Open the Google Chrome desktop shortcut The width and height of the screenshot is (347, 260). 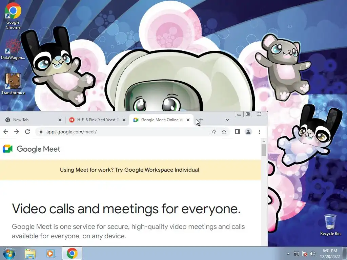click(x=13, y=16)
